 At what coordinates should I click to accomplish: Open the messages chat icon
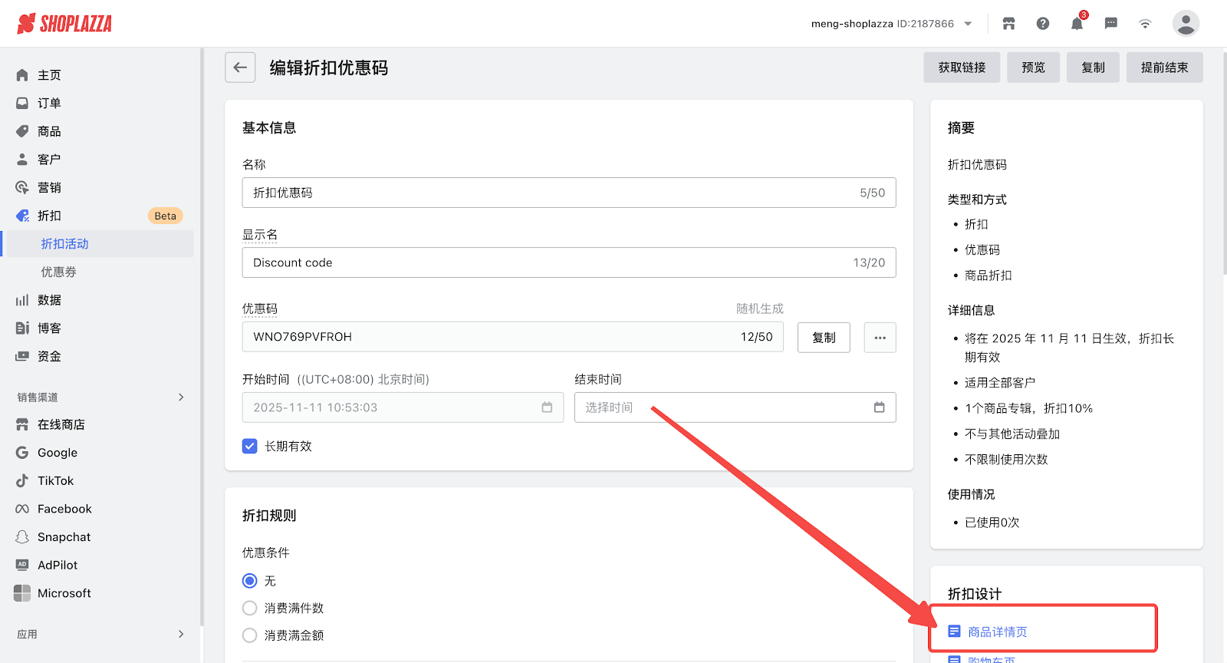tap(1110, 24)
